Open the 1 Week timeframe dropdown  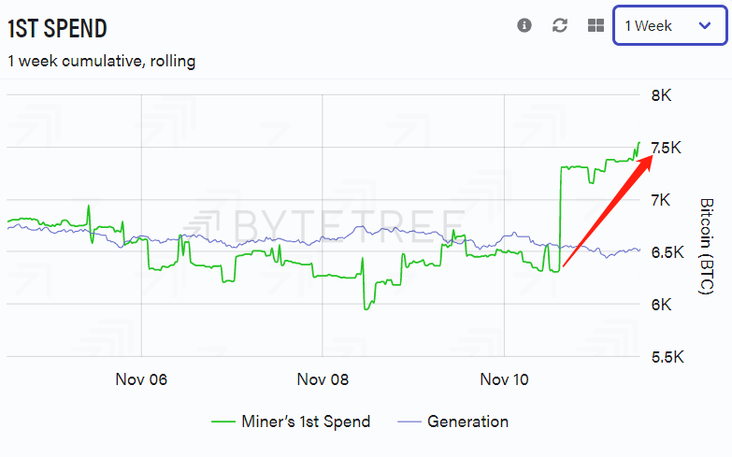point(670,25)
